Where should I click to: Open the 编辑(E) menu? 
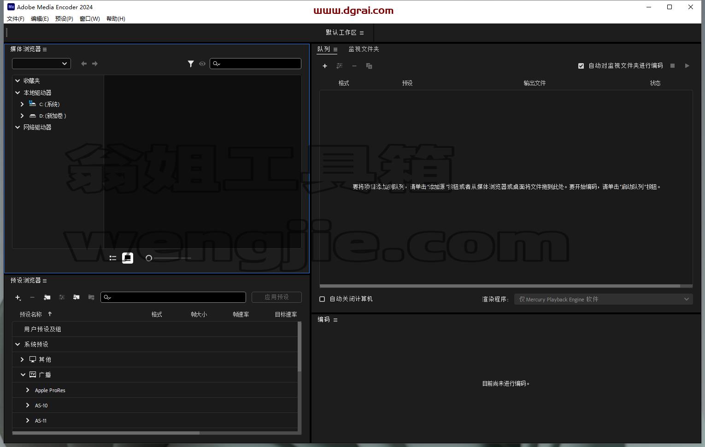pos(40,19)
